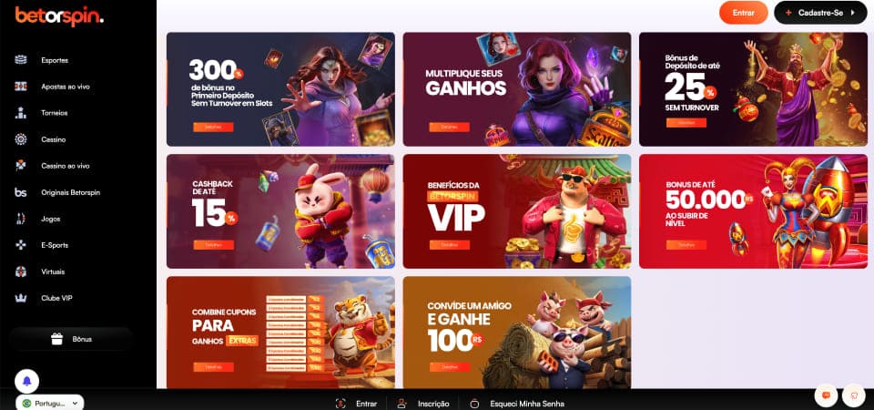Go to Virtuais in sidebar

click(x=53, y=272)
